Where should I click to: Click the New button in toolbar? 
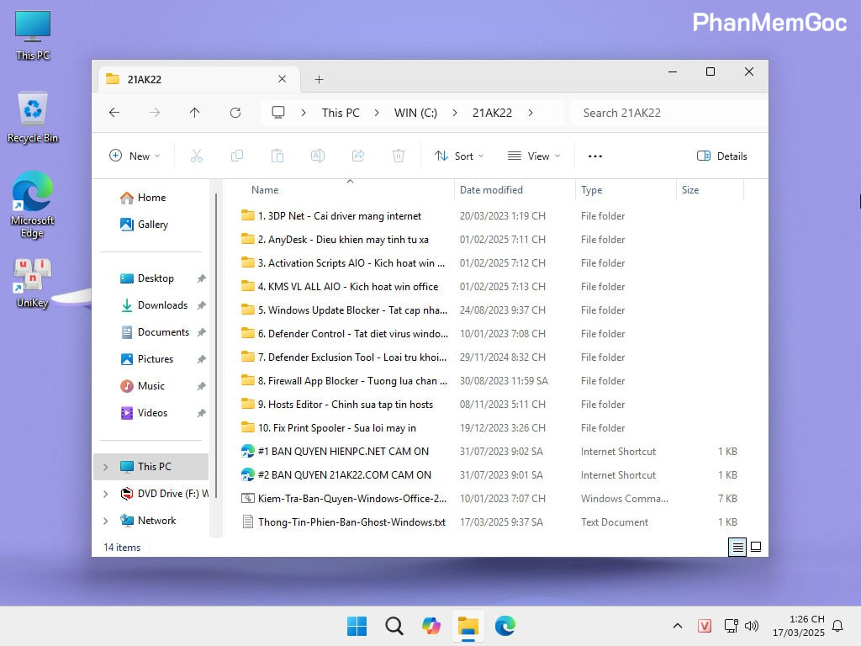[135, 156]
